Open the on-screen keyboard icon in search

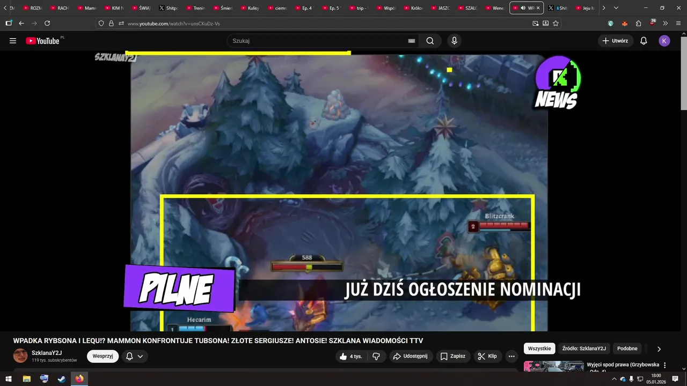412,41
